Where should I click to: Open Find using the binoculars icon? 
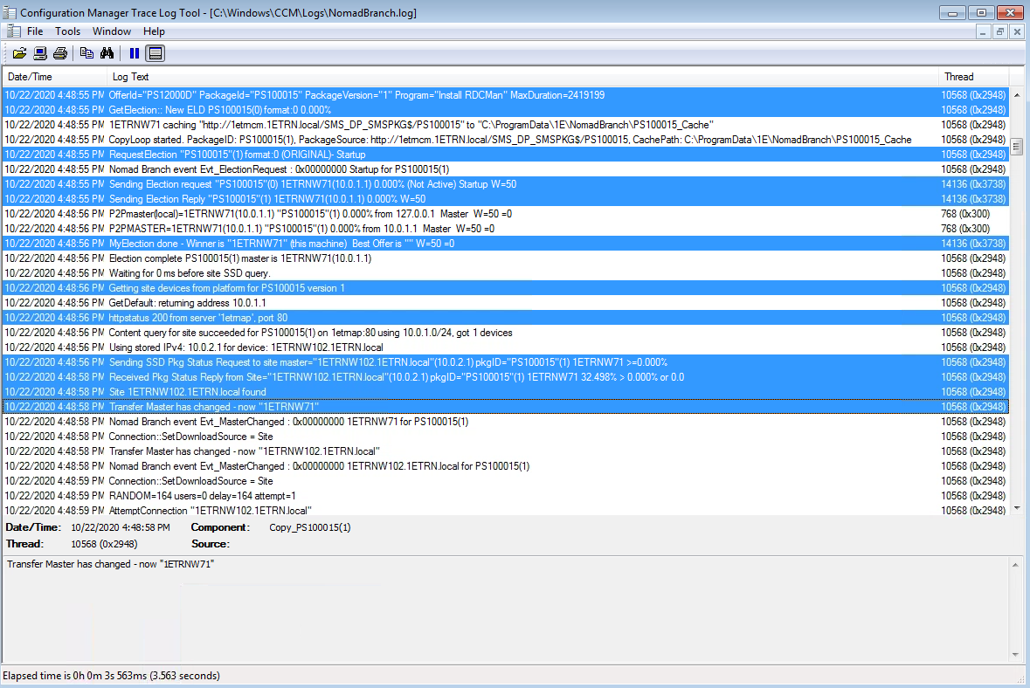tap(107, 53)
